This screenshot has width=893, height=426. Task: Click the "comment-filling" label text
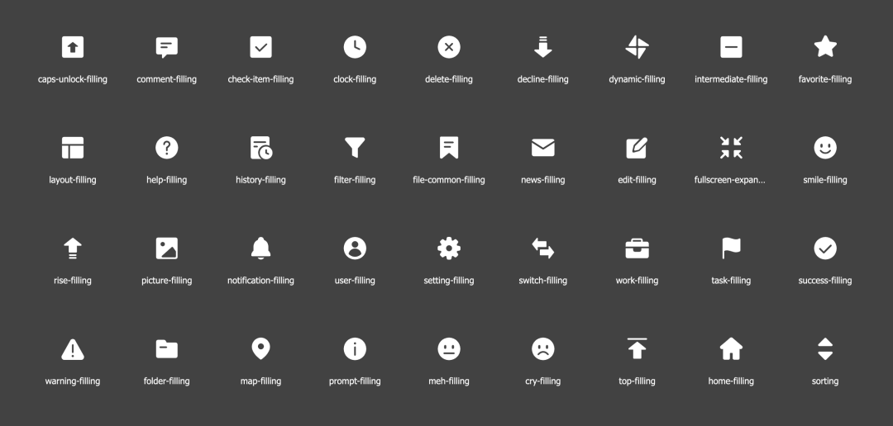pyautogui.click(x=167, y=79)
